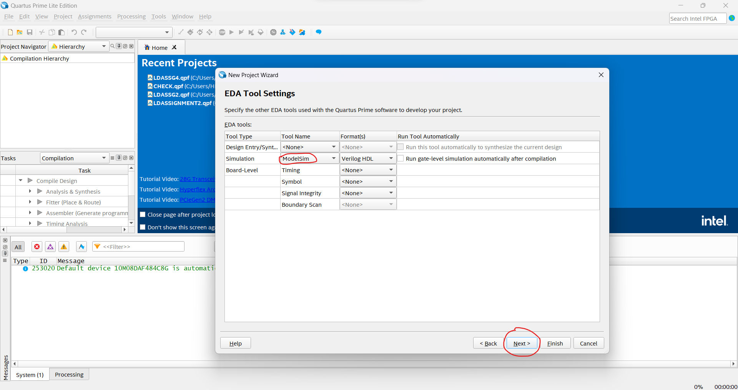Screen dimensions: 738x390
Task: Click the search icon in Project Navigator
Action: (x=113, y=46)
